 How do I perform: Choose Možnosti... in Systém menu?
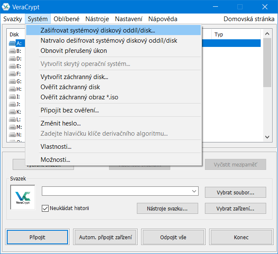[114, 160]
